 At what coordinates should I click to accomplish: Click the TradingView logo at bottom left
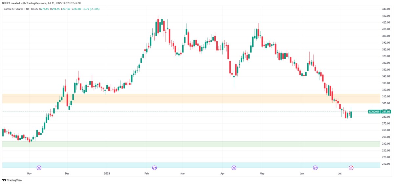click(10, 180)
